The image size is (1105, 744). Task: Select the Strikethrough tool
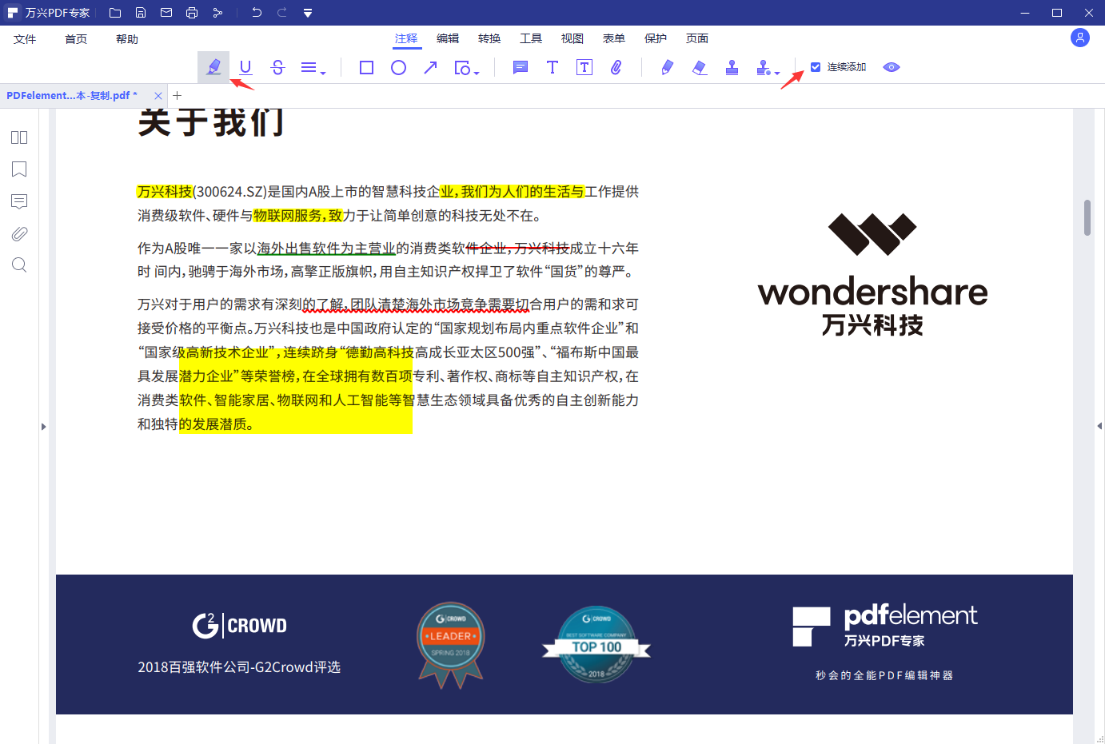point(277,66)
